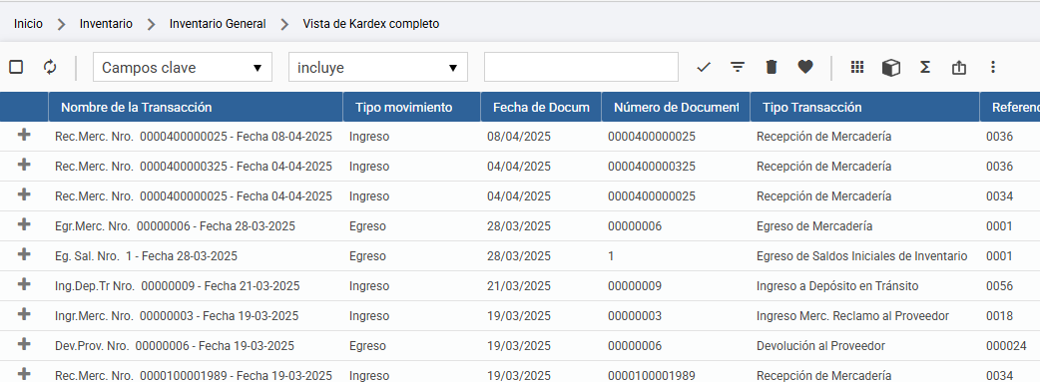The height and width of the screenshot is (382, 1040).
Task: Click the filter text input field
Action: (x=581, y=67)
